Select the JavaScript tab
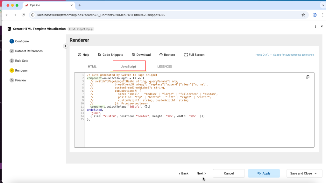This screenshot has height=183, width=326. tap(129, 67)
